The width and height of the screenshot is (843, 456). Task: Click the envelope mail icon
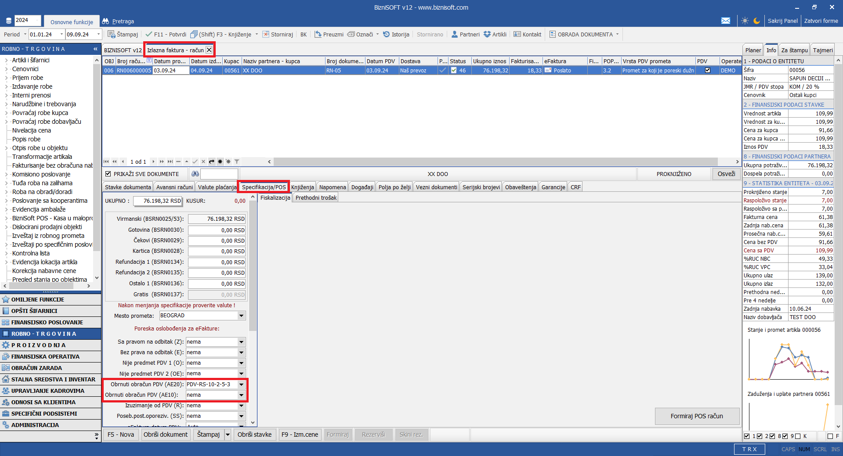[x=726, y=21]
